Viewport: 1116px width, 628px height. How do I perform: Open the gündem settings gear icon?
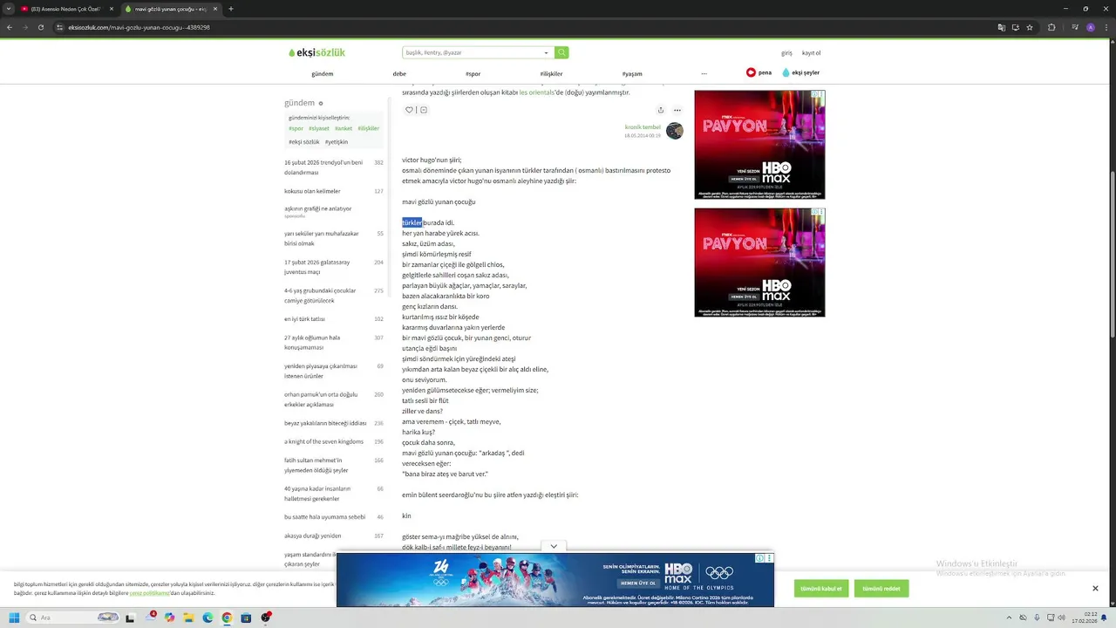(321, 103)
